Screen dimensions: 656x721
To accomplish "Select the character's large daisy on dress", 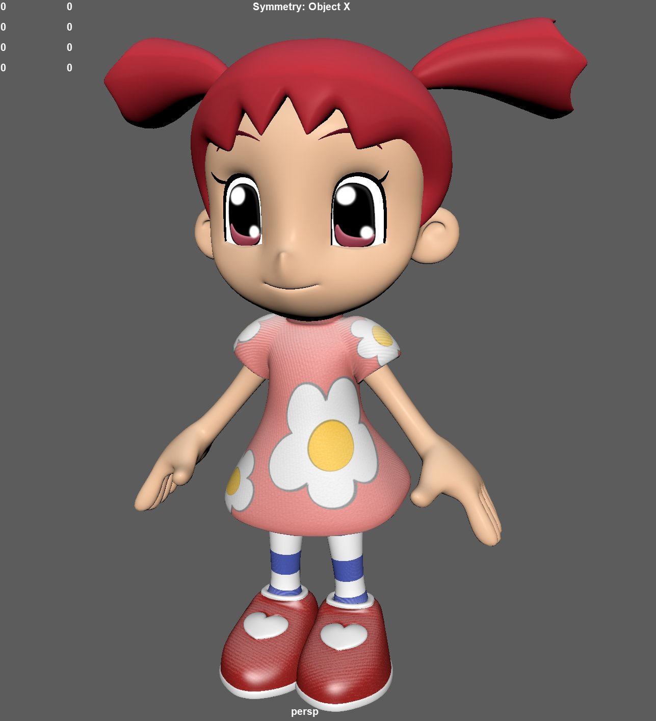I will (324, 443).
